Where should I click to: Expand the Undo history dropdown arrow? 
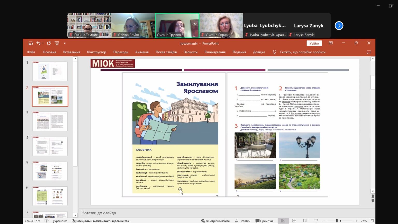[43, 43]
